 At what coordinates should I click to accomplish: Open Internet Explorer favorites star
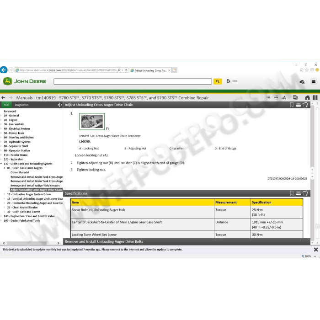[x=307, y=70]
